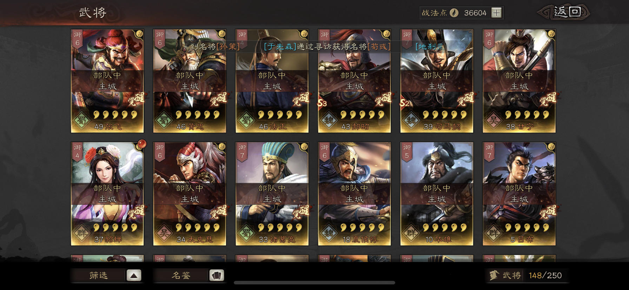Tap the general helmet icon near 148/250
629x290 pixels.
pos(494,275)
